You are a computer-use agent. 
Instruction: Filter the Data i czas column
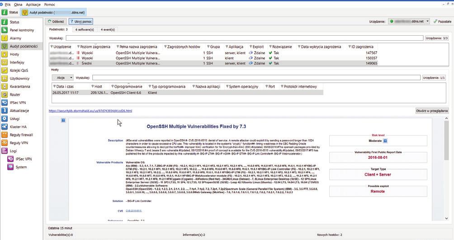[x=54, y=87]
